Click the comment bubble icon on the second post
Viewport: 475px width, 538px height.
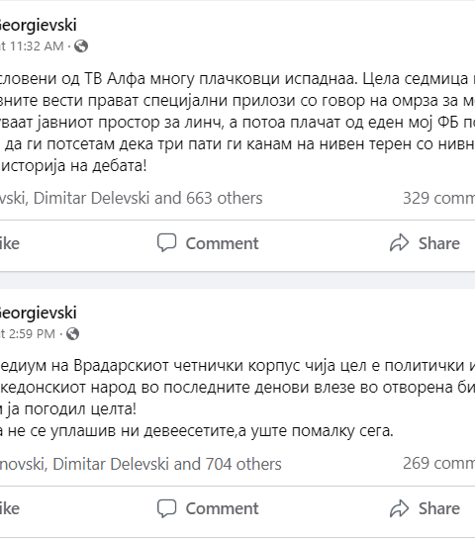167,508
